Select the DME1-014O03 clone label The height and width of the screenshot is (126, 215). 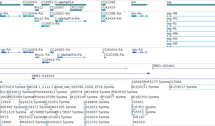43,76
